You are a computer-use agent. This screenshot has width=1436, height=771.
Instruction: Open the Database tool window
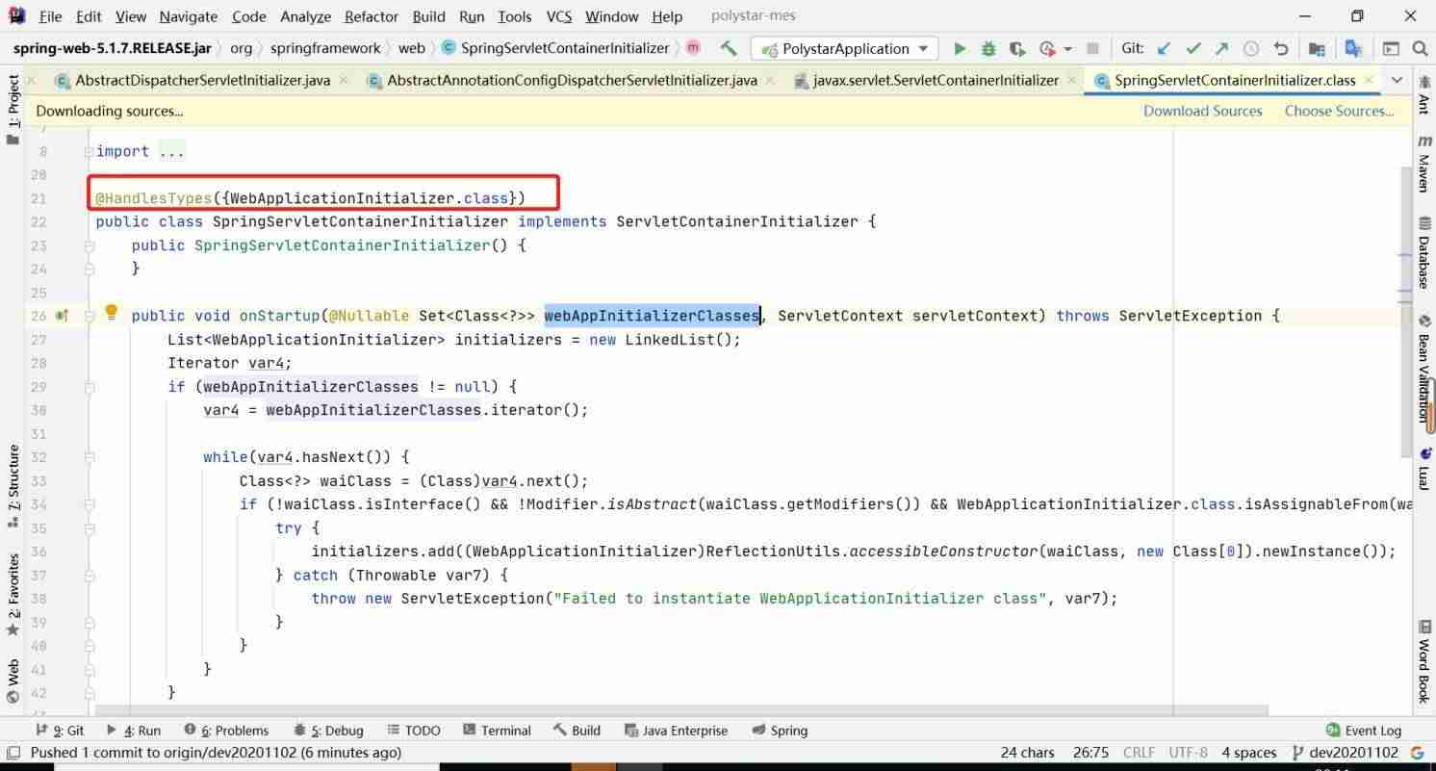(x=1423, y=254)
